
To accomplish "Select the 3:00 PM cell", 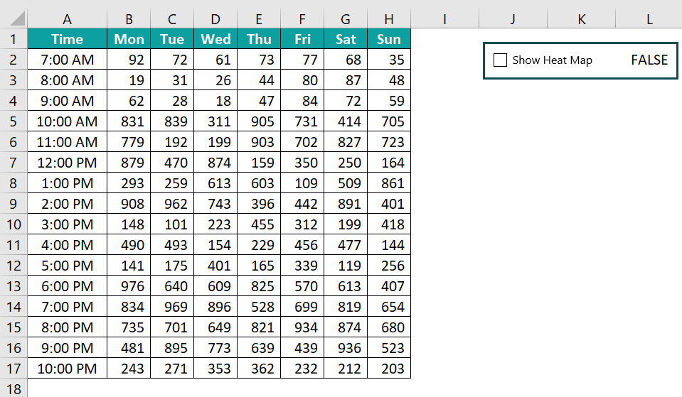I will pyautogui.click(x=67, y=224).
